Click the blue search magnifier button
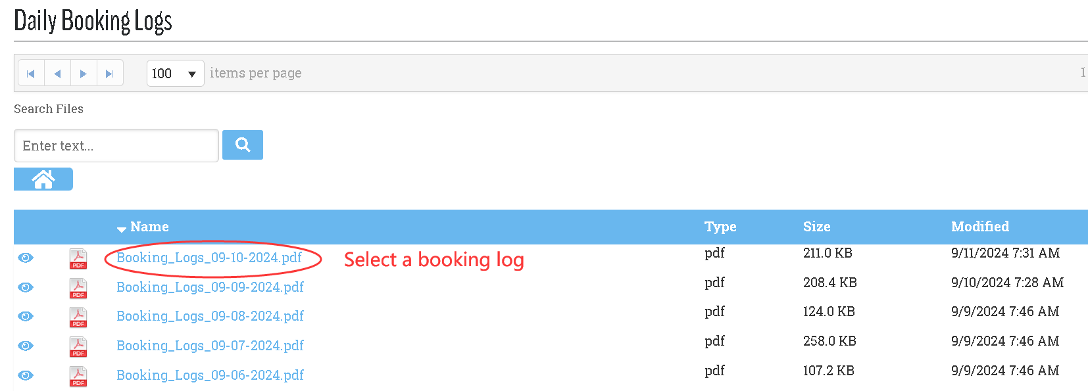Viewport: 1088px width, 391px height. tap(242, 145)
